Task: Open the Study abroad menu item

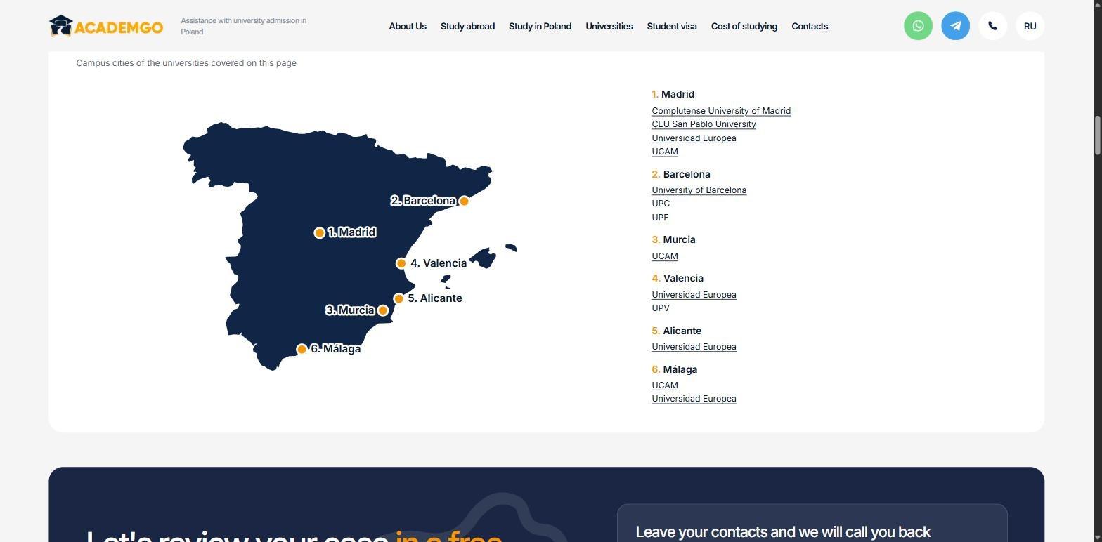Action: coord(467,26)
